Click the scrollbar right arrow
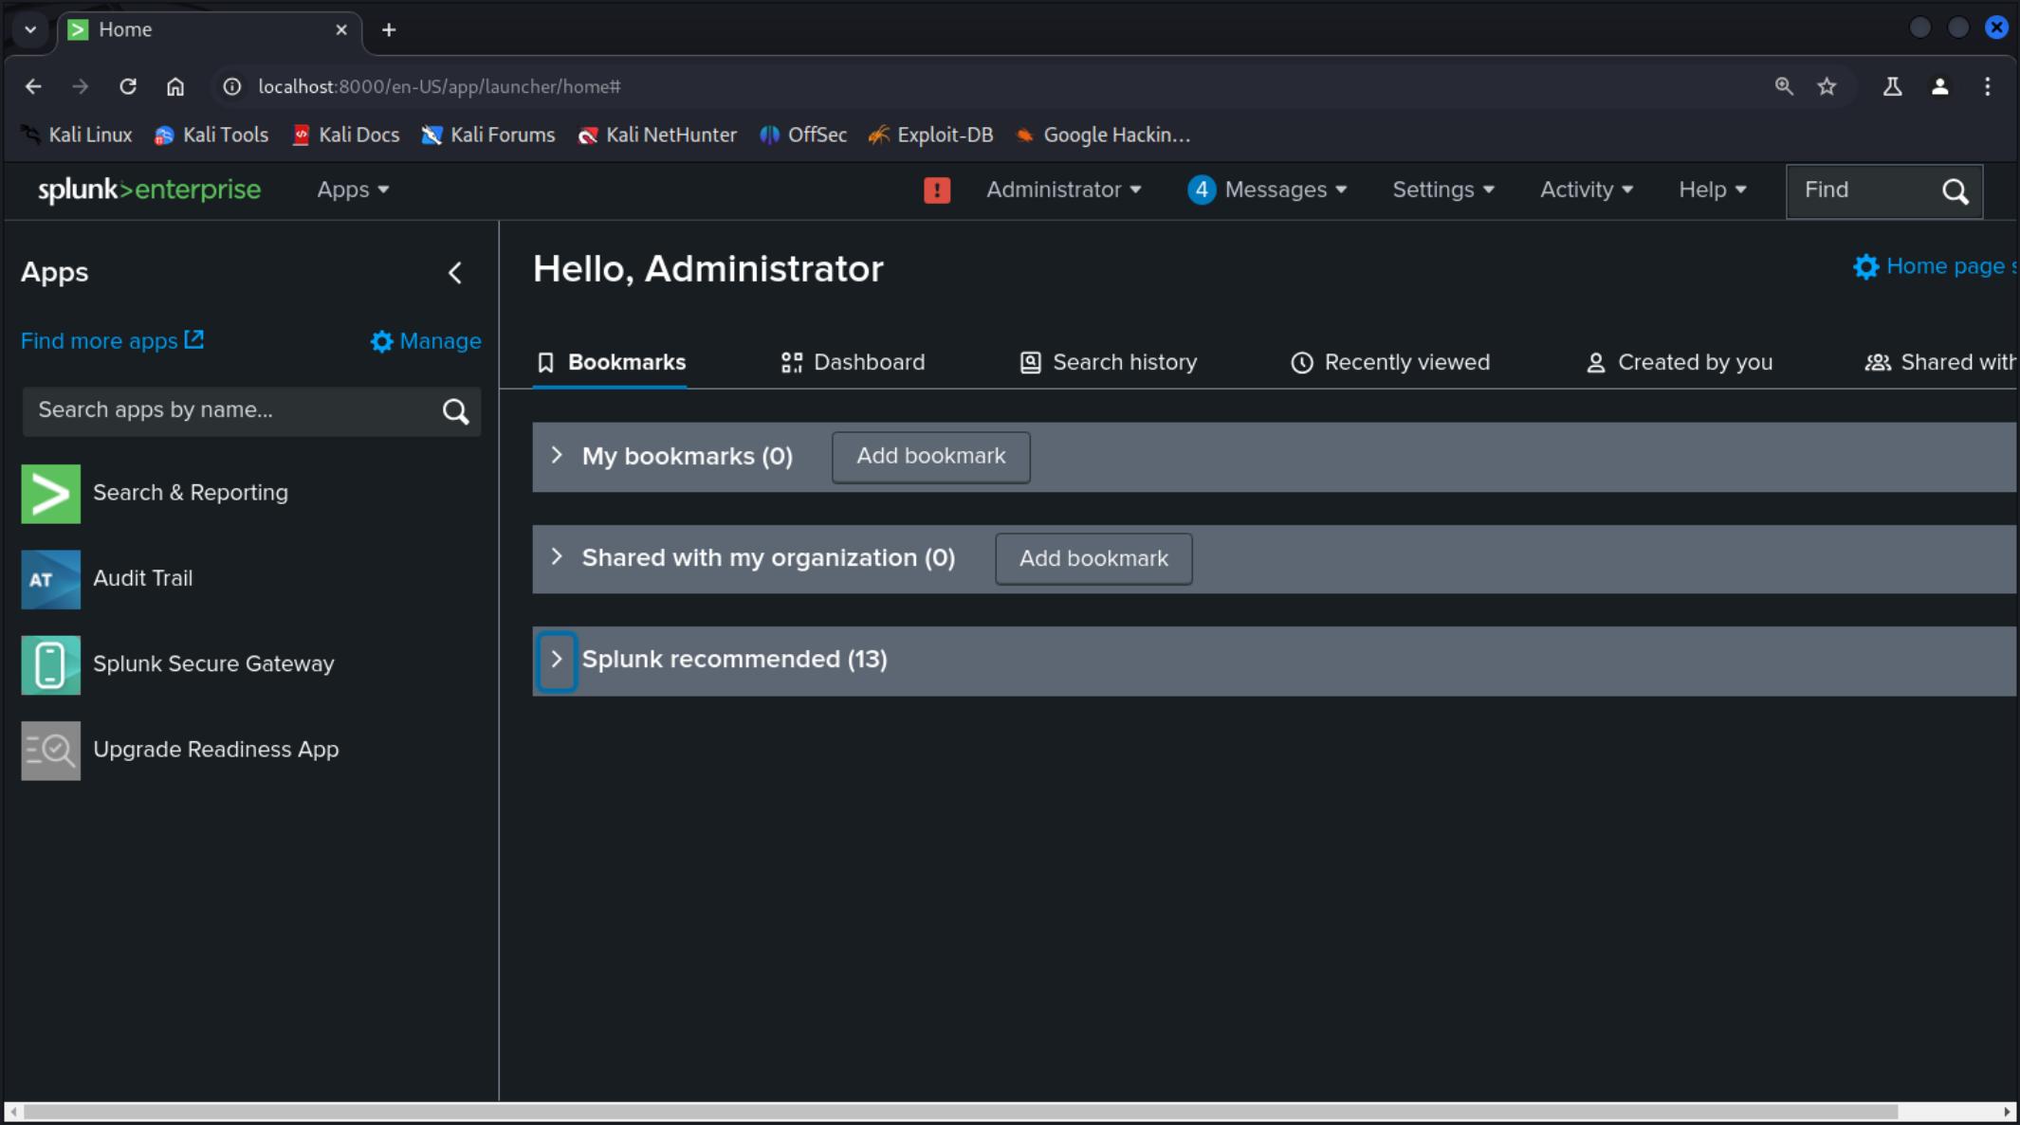The height and width of the screenshot is (1125, 2020). 2007,1112
